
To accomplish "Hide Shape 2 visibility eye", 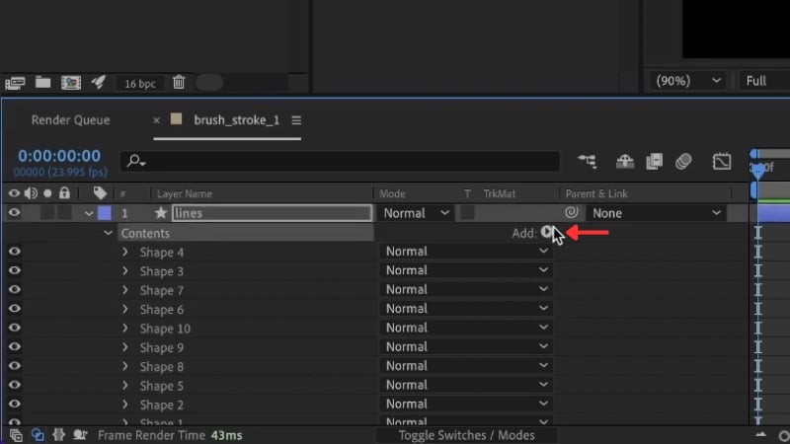I will 14,404.
